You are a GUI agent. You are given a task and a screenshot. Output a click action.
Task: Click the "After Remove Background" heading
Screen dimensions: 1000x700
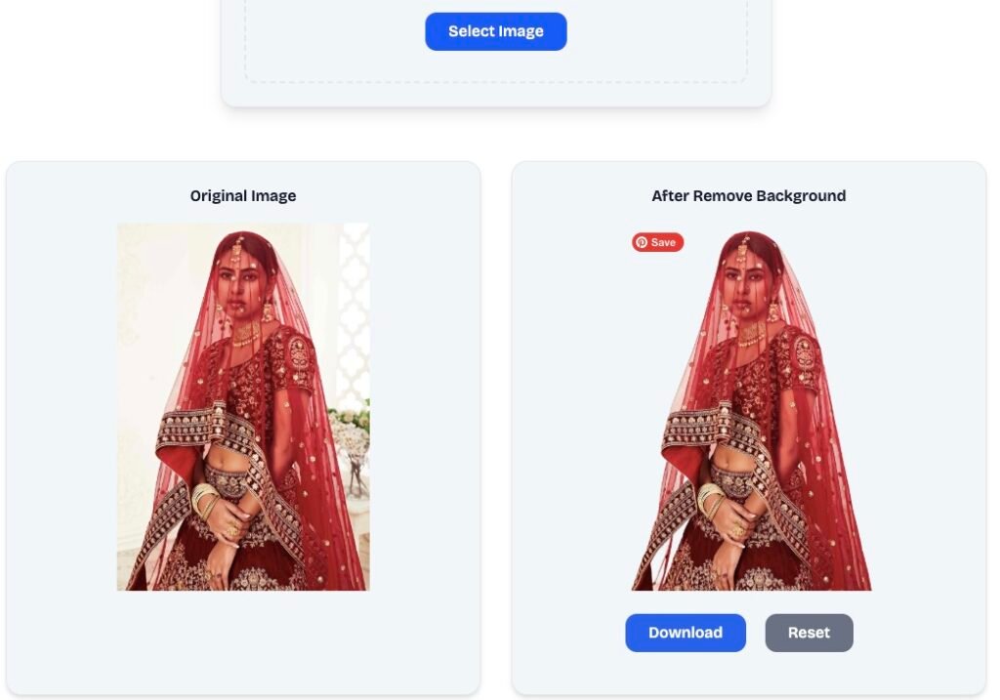748,196
